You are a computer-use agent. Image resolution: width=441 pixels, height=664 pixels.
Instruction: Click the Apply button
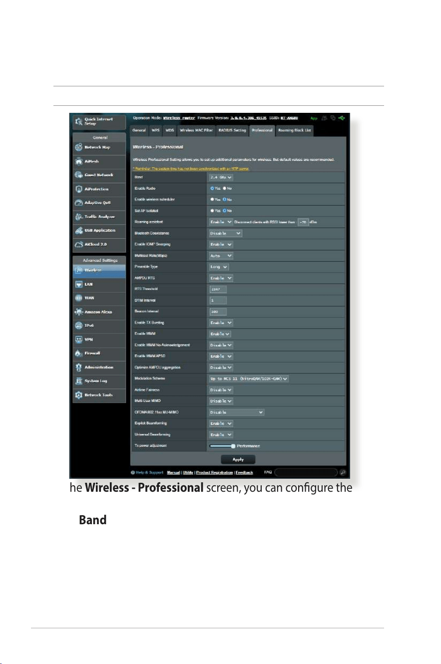238,460
